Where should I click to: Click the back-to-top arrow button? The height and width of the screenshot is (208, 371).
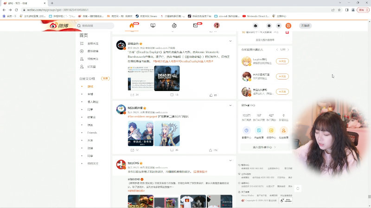298,189
